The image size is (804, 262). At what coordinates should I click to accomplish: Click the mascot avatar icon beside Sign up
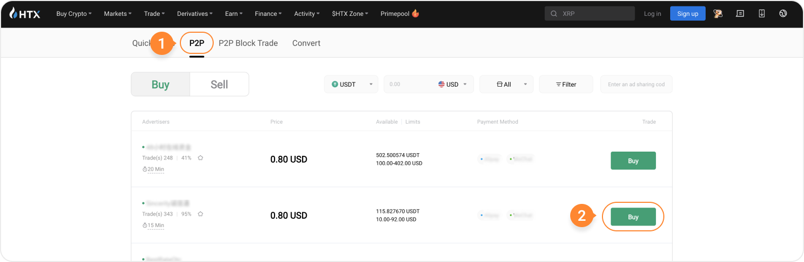[718, 14]
